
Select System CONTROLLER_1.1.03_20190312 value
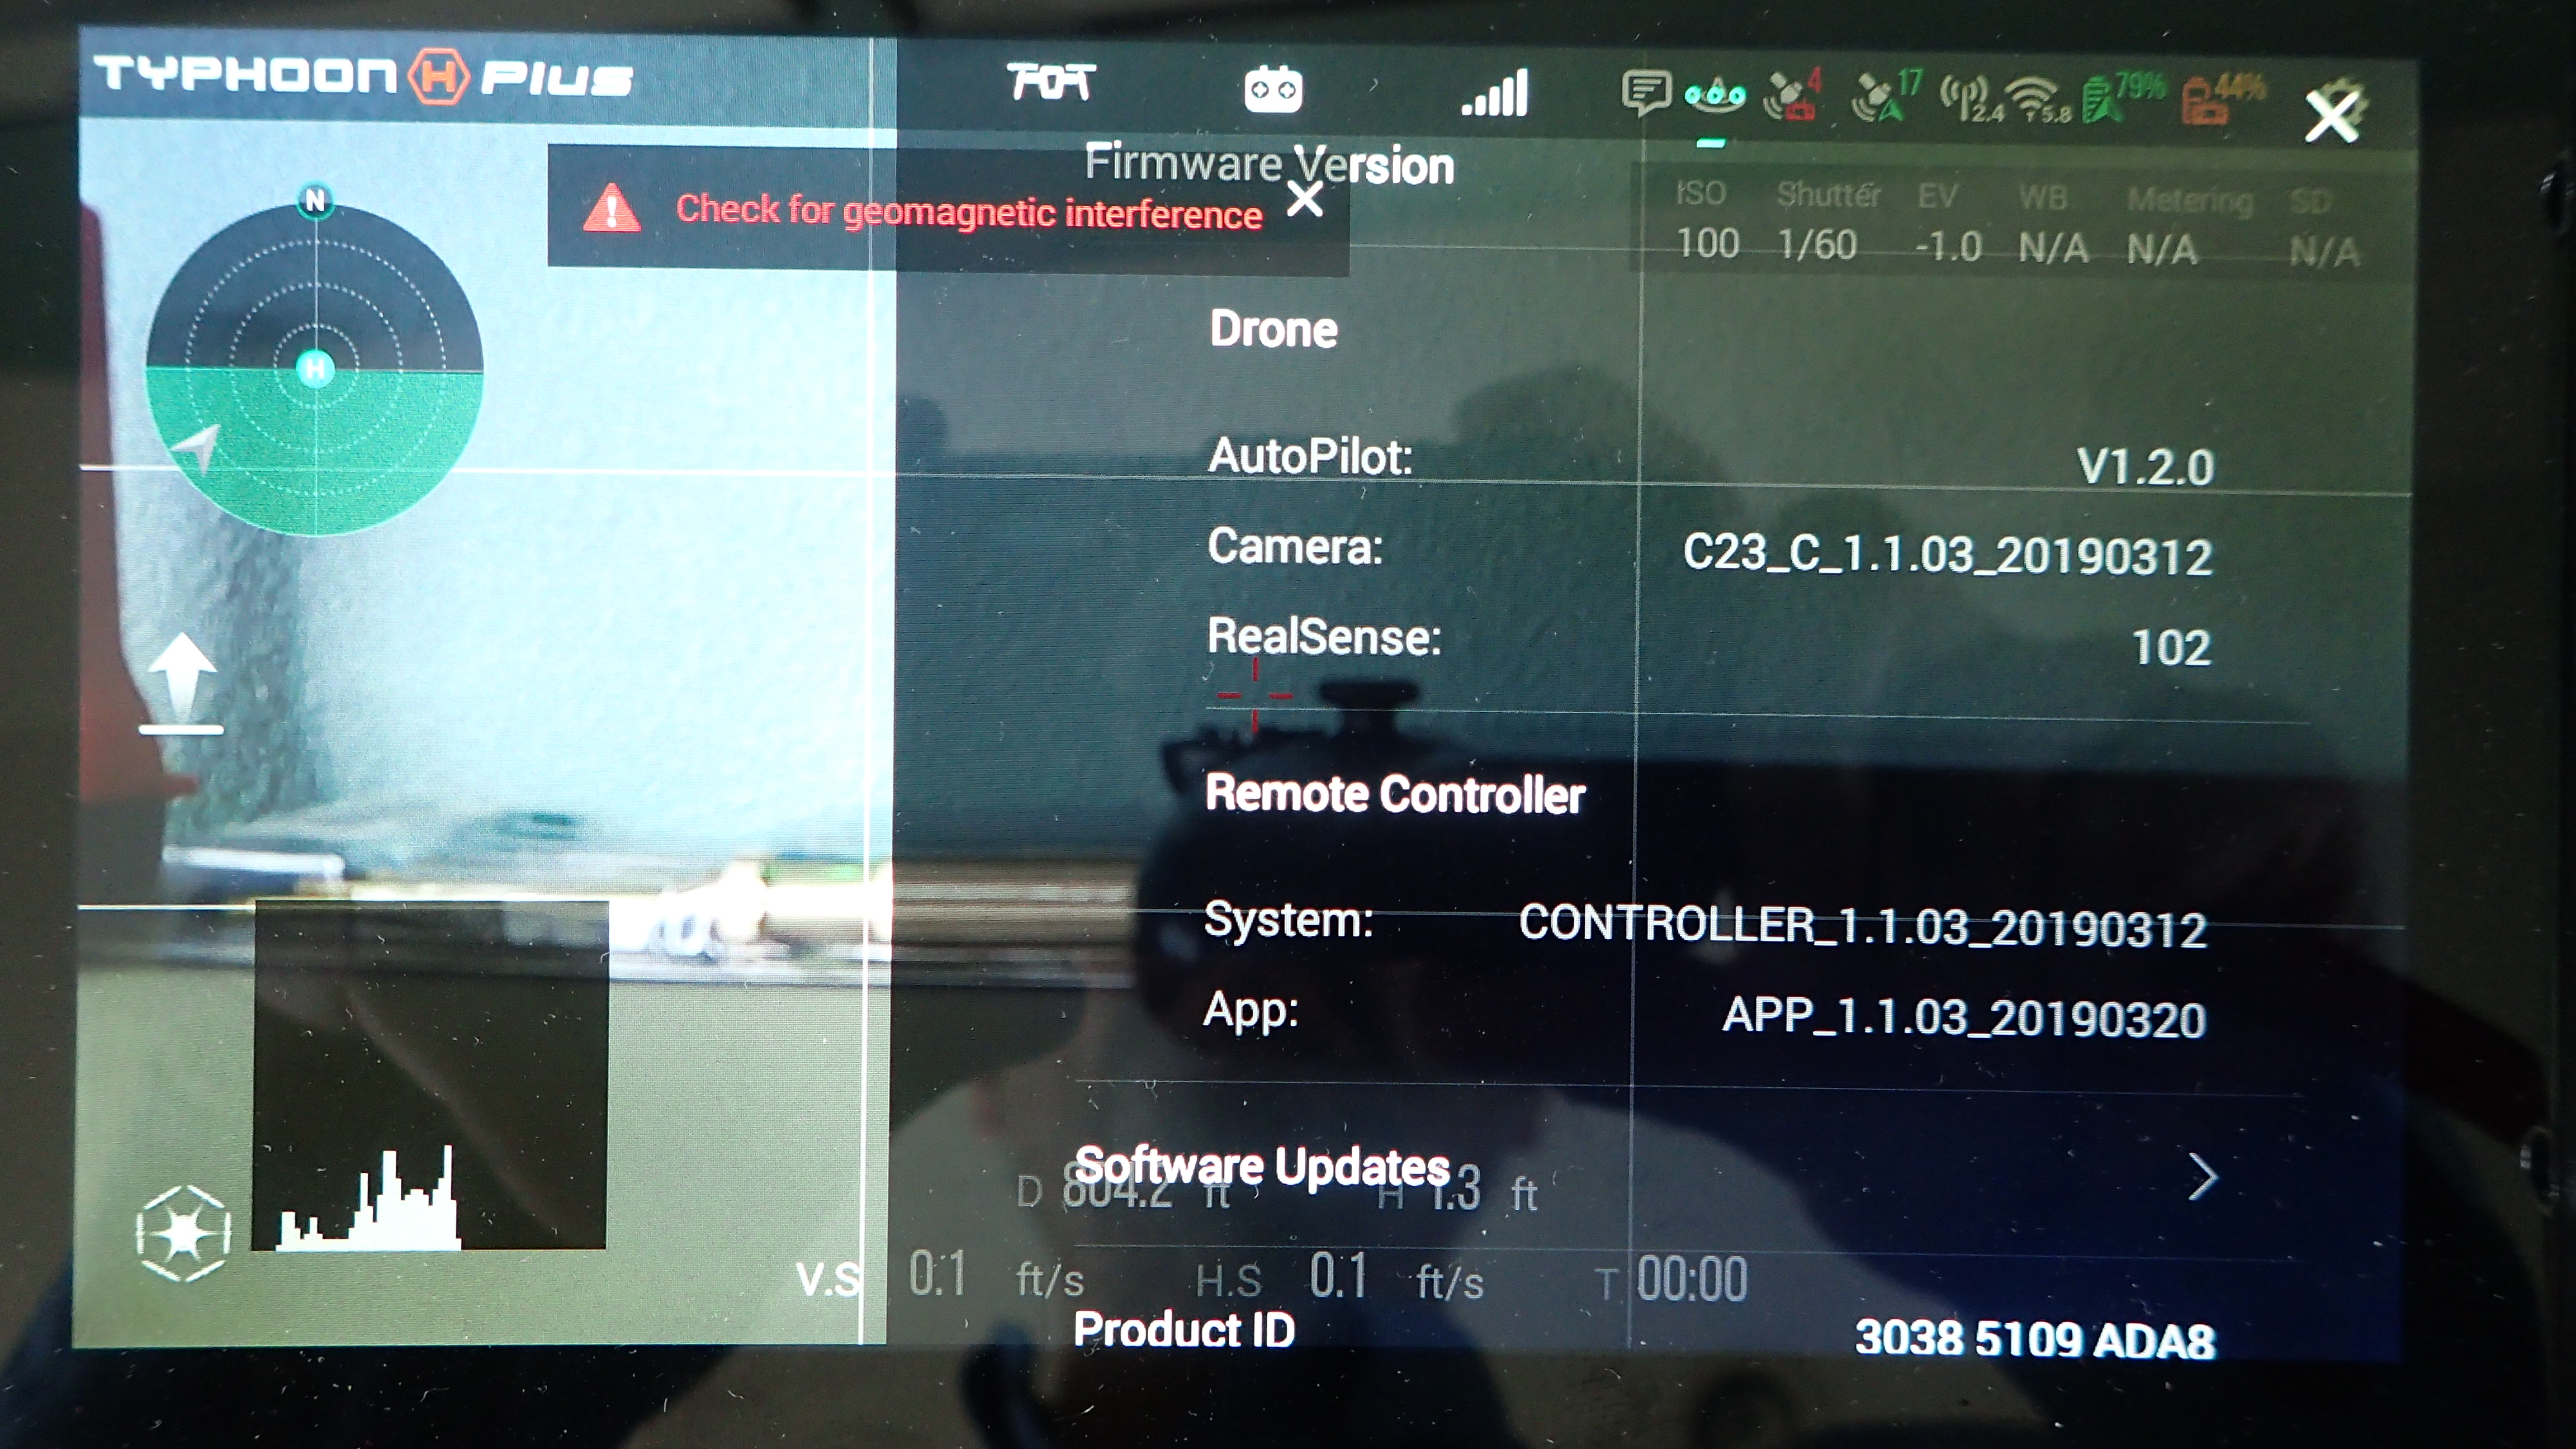(1862, 927)
